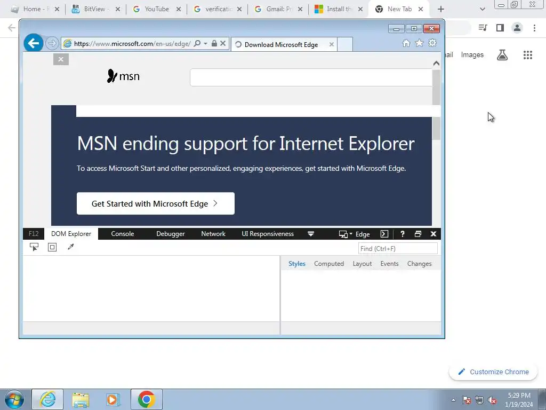The height and width of the screenshot is (410, 546).
Task: Dismiss the gray X banner button
Action: [61, 59]
